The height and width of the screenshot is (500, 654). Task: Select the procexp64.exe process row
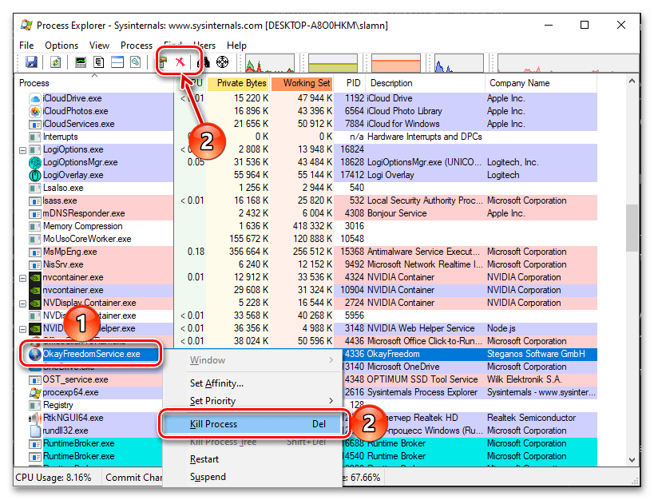click(70, 392)
